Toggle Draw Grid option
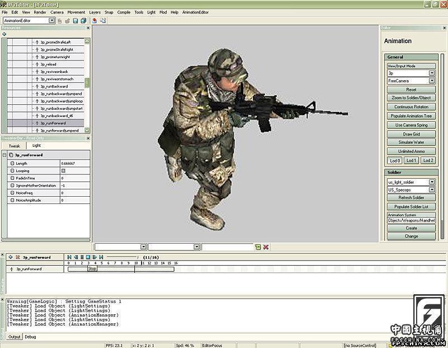Screen dimensions: 448x348 [411, 134]
